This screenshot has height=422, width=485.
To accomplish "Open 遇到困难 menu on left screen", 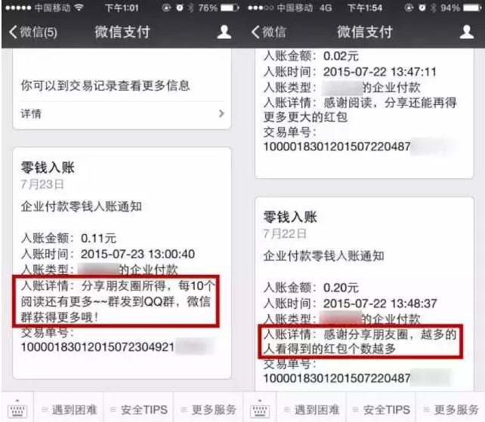I will 68,410.
